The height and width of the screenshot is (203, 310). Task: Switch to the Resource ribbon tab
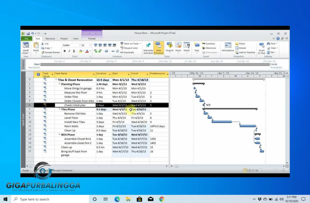50,38
